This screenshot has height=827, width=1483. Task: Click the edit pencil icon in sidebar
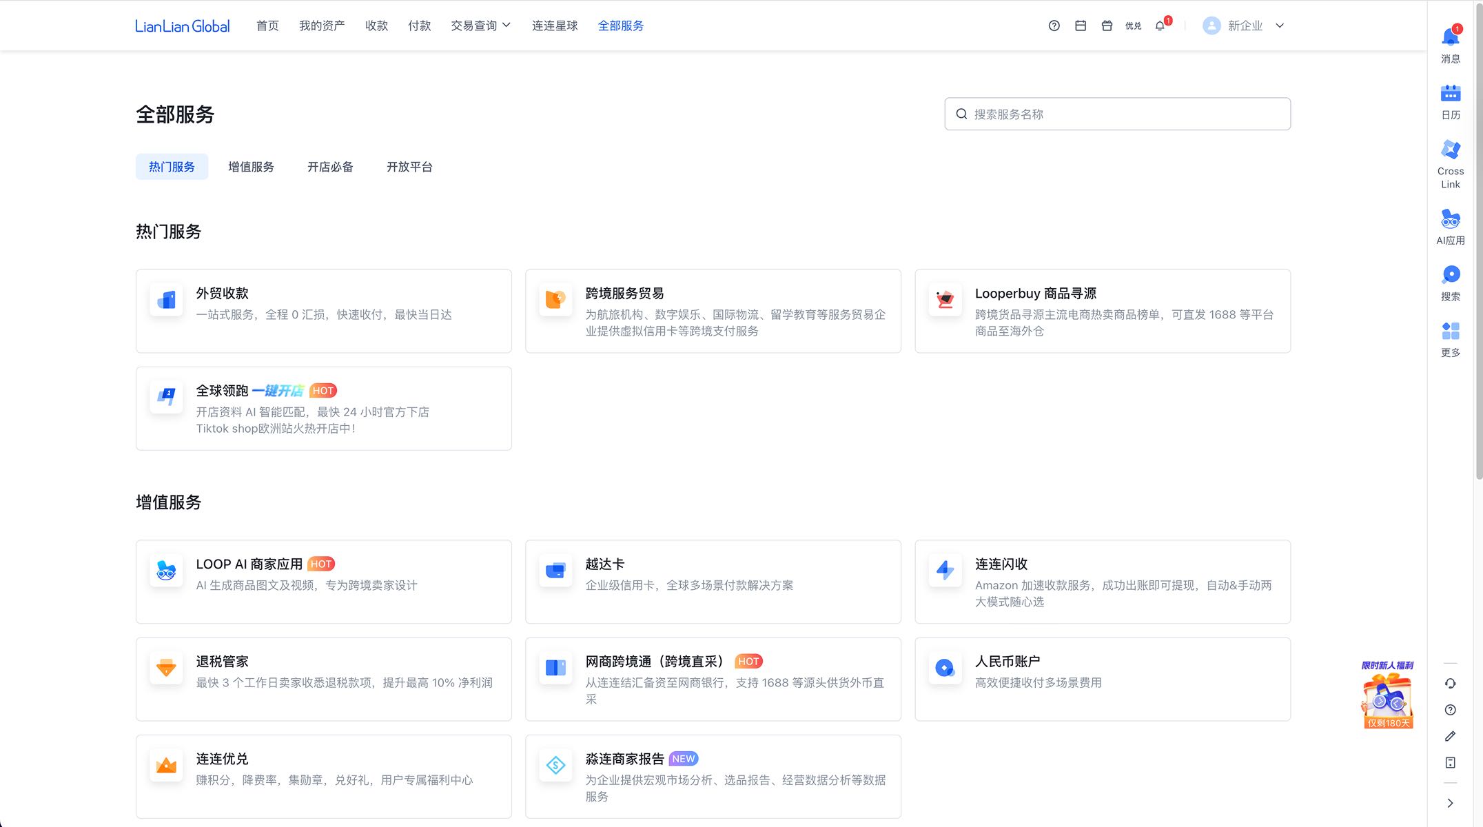tap(1450, 736)
